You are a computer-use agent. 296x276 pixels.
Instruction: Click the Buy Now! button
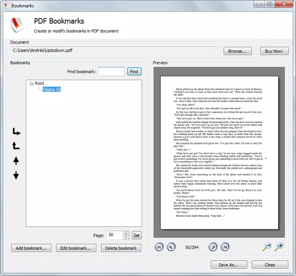274,51
